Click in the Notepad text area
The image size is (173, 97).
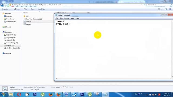click(113, 49)
